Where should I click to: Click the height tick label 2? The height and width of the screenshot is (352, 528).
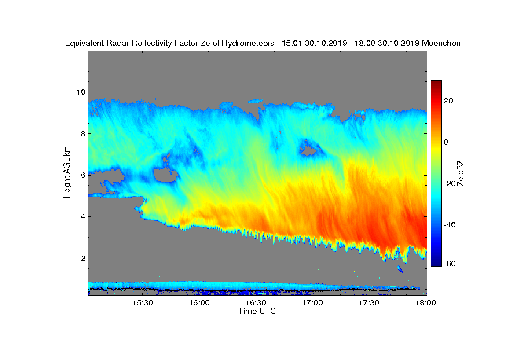82,258
